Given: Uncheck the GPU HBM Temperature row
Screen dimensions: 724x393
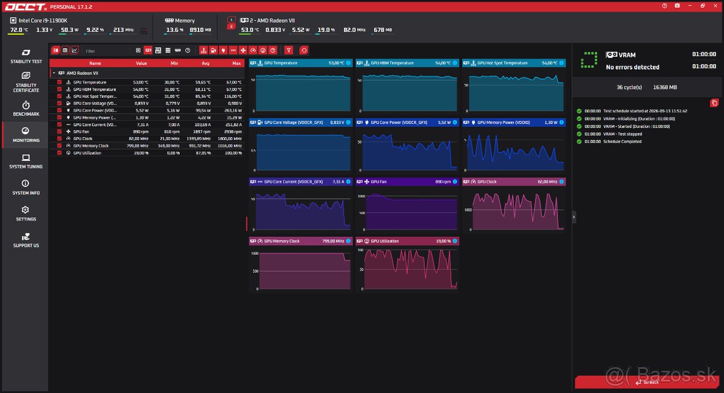Looking at the screenshot, I should pyautogui.click(x=59, y=89).
